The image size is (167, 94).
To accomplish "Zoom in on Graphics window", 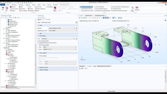I will [x=80, y=18].
